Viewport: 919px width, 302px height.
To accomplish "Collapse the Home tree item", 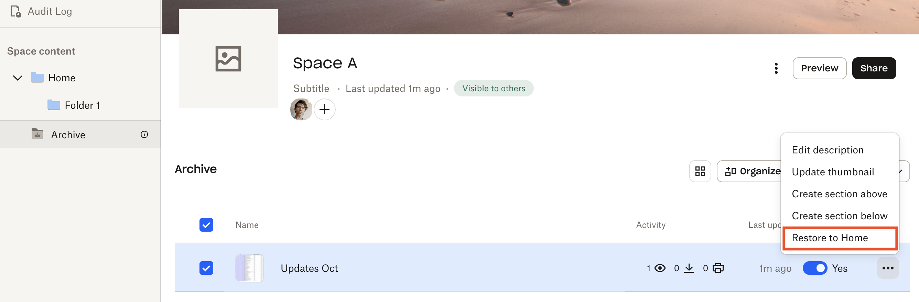I will tap(17, 78).
